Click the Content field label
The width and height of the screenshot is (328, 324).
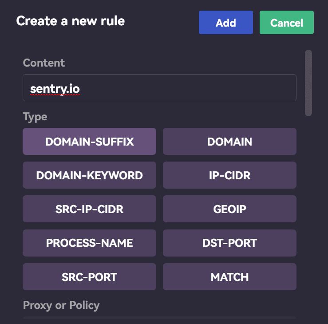(x=44, y=63)
